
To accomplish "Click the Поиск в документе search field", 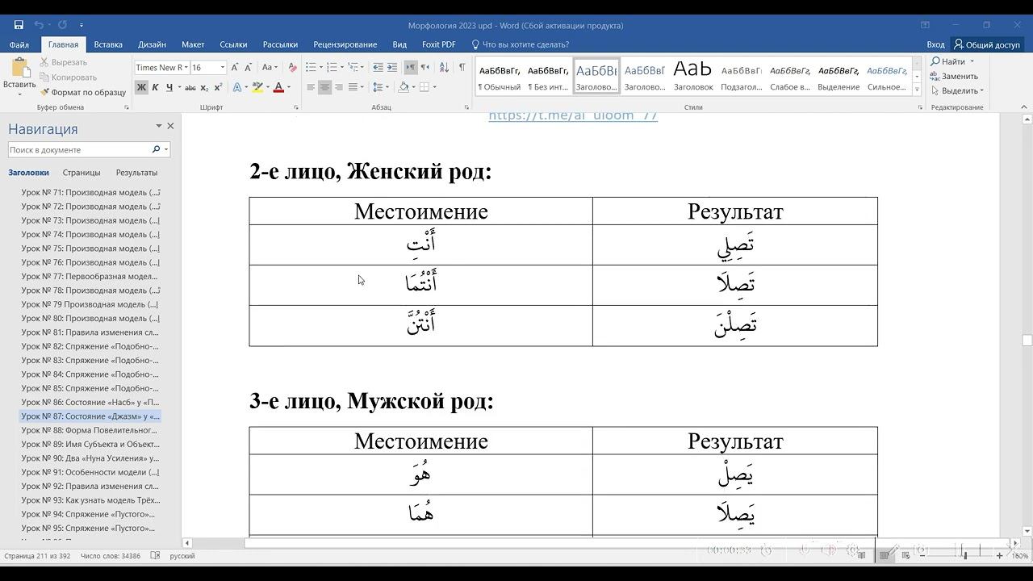I will 80,149.
